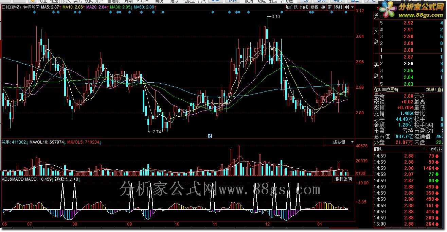Click the green down arrow beside 77

tap(438, 174)
